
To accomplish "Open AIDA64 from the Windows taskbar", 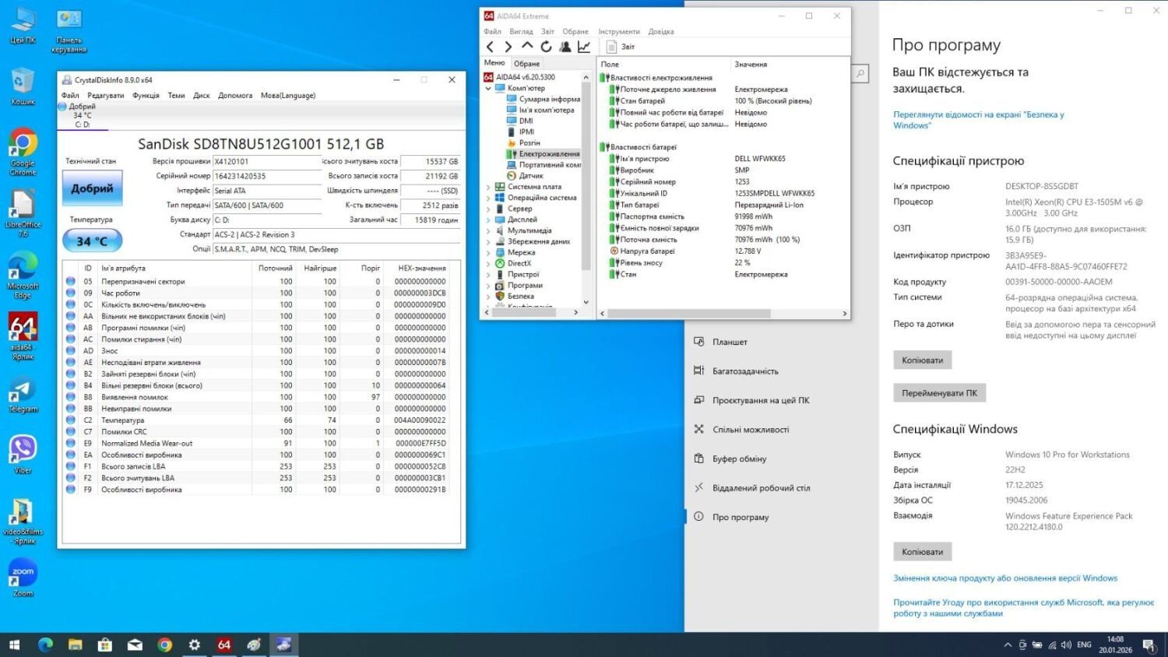I will pyautogui.click(x=224, y=645).
